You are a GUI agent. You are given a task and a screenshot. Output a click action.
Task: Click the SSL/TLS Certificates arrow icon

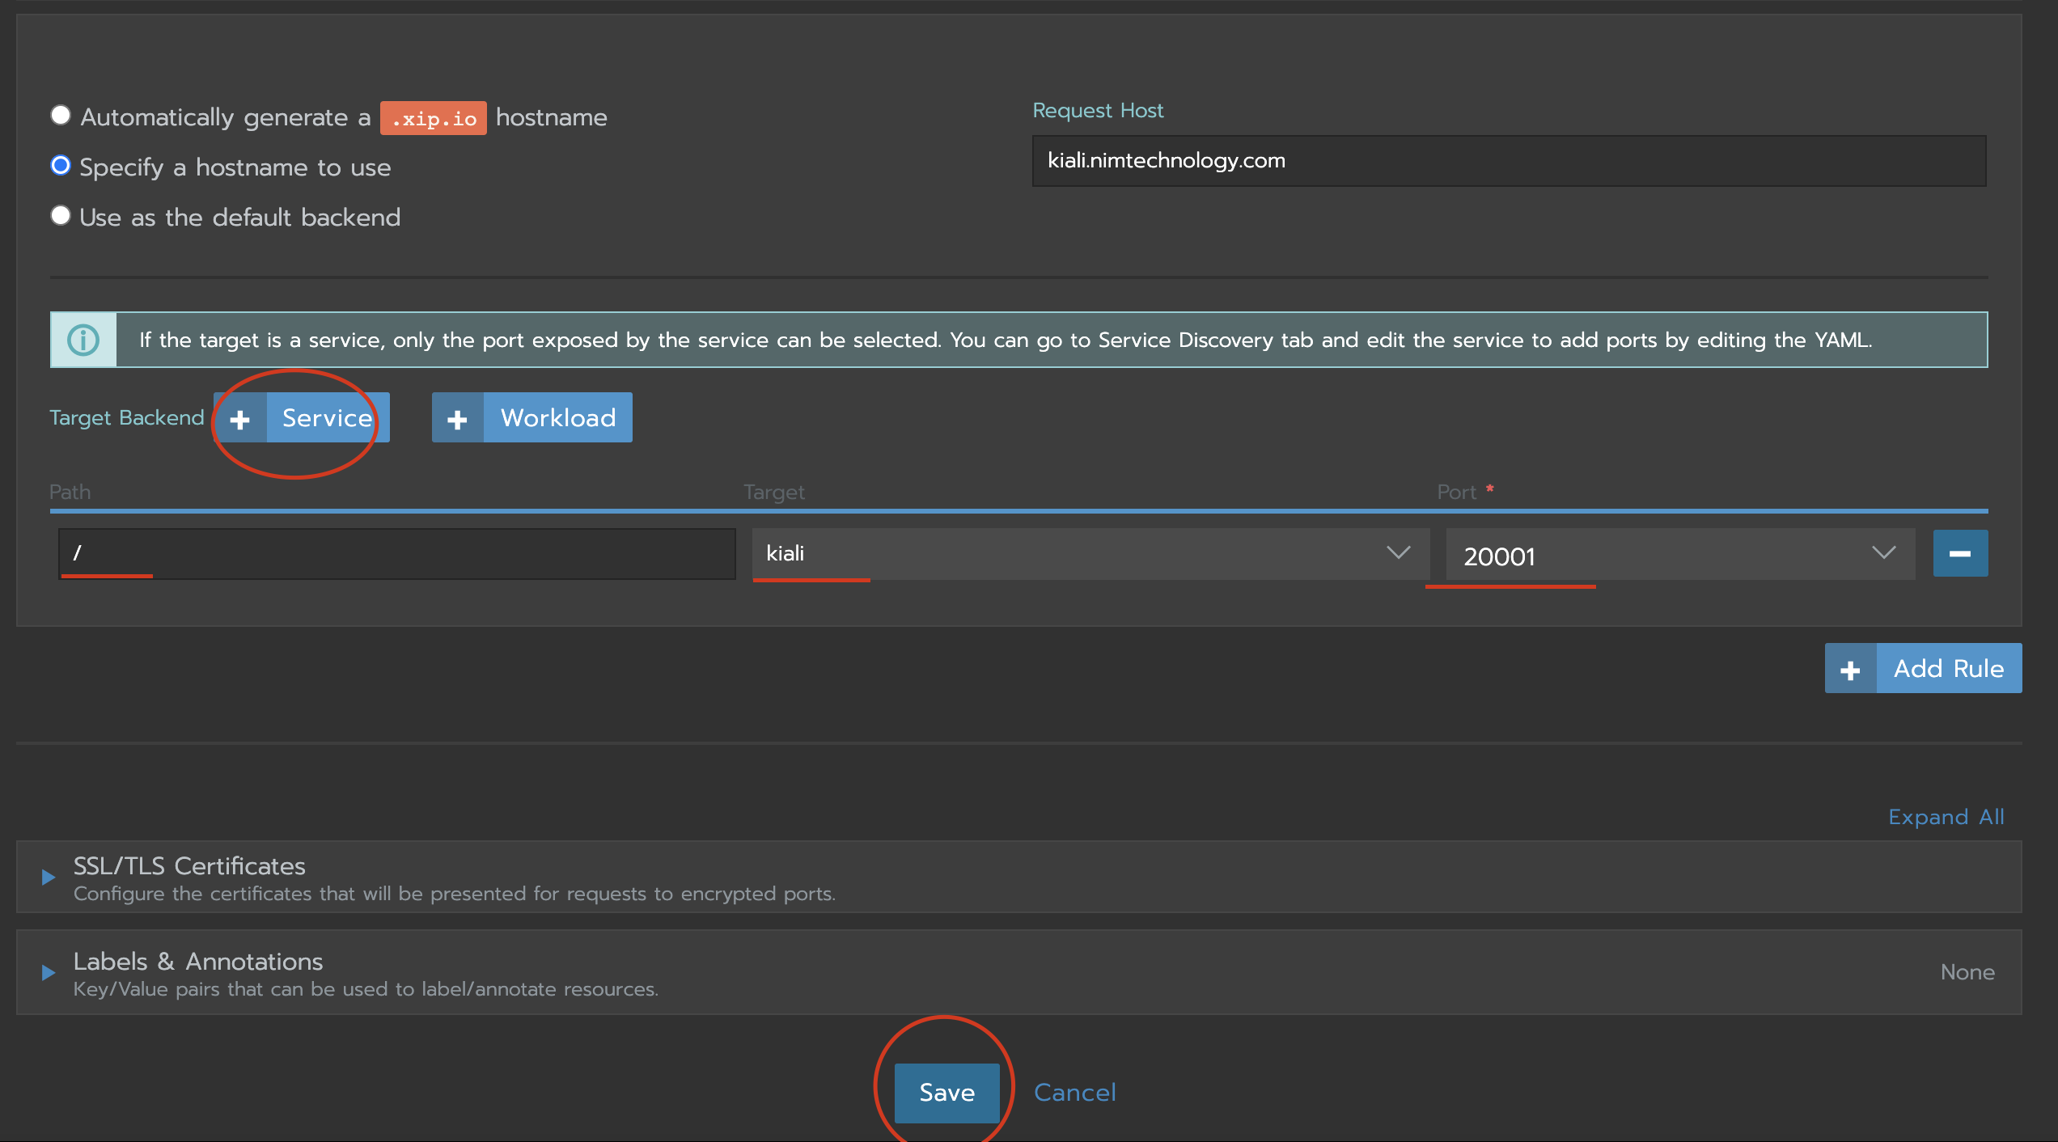48,878
